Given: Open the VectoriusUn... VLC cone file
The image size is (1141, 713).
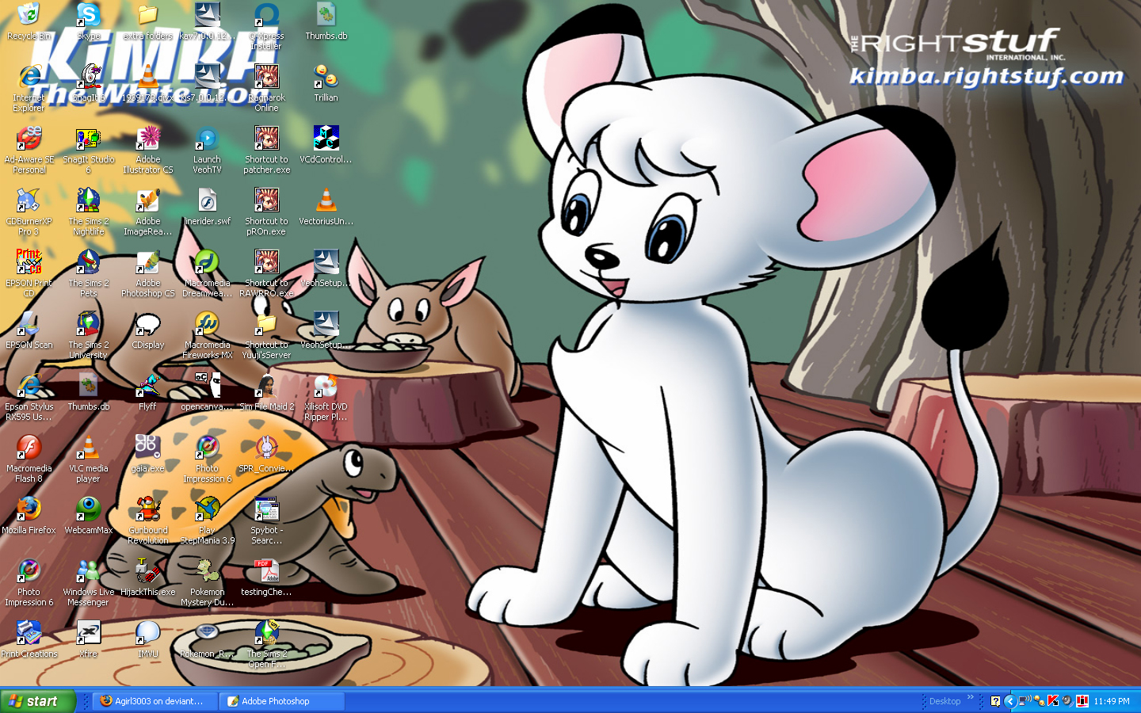Looking at the screenshot, I should 326,207.
